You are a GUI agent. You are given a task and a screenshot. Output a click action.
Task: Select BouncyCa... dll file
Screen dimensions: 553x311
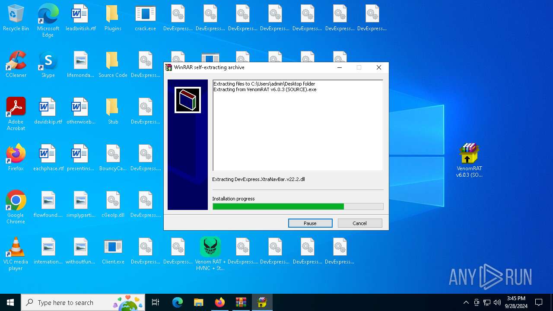point(113,158)
